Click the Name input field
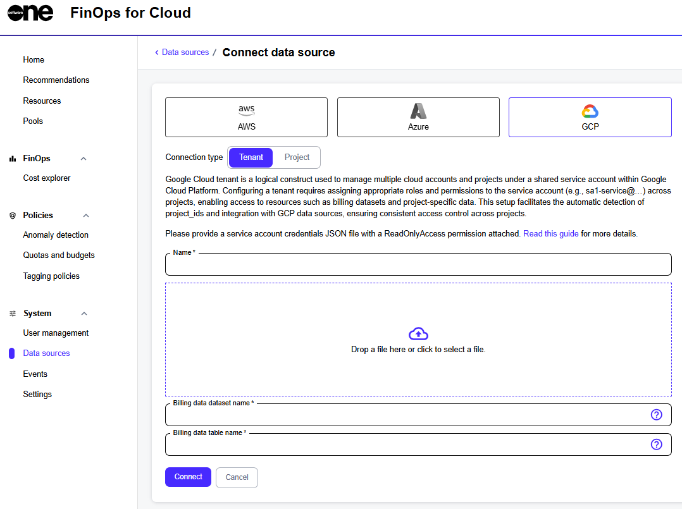The height and width of the screenshot is (509, 682). [418, 265]
